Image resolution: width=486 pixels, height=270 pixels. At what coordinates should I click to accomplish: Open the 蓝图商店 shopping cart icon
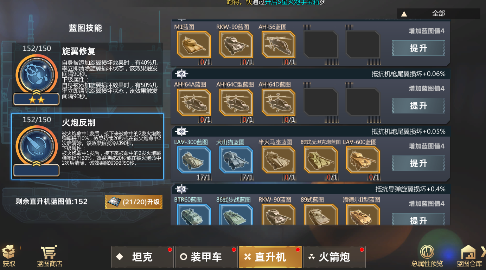point(49,252)
